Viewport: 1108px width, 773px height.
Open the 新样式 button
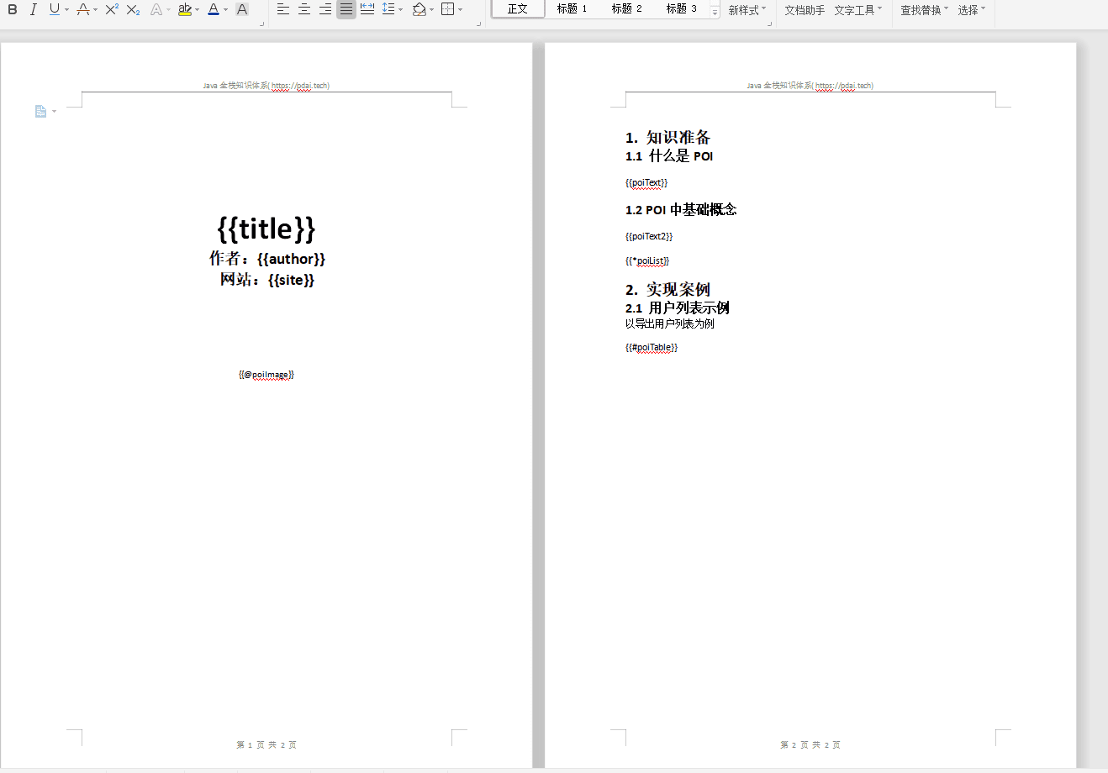click(747, 10)
